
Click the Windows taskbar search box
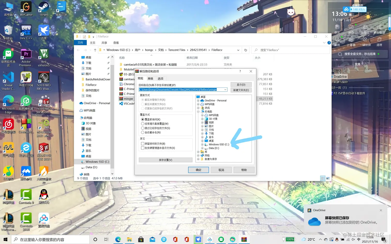pyautogui.click(x=50, y=240)
